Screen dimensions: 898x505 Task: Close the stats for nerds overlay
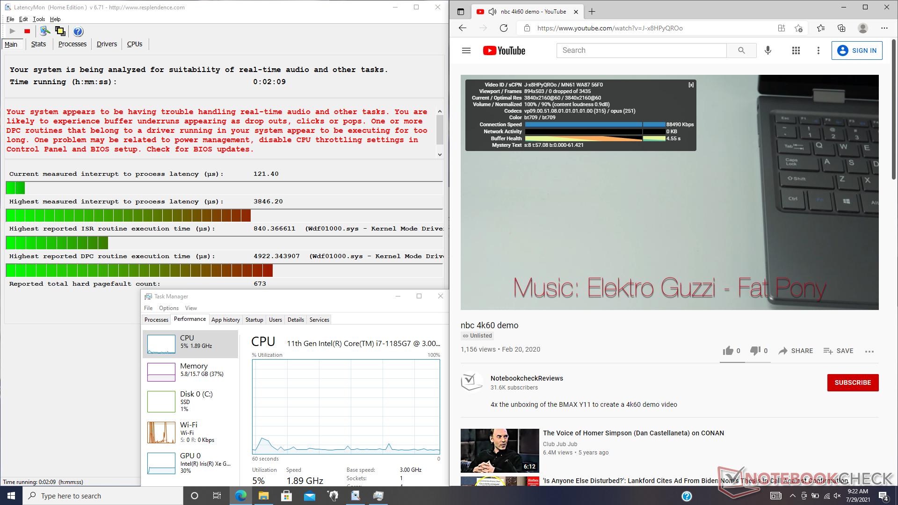click(691, 85)
